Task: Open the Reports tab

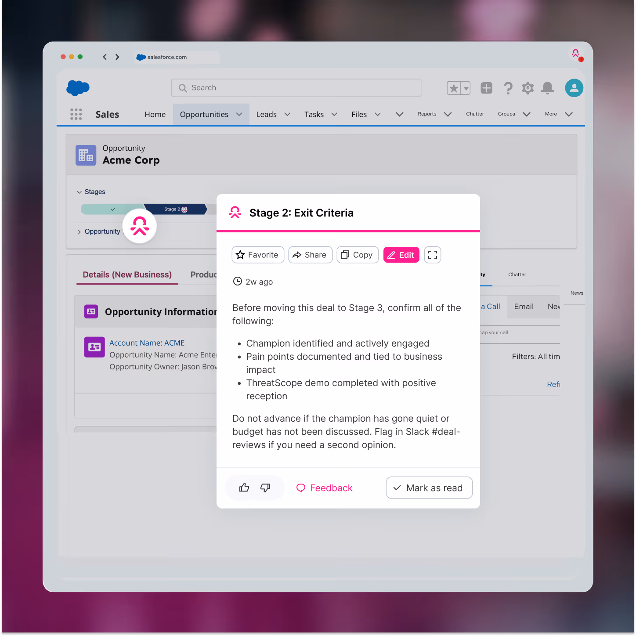Action: click(x=427, y=114)
